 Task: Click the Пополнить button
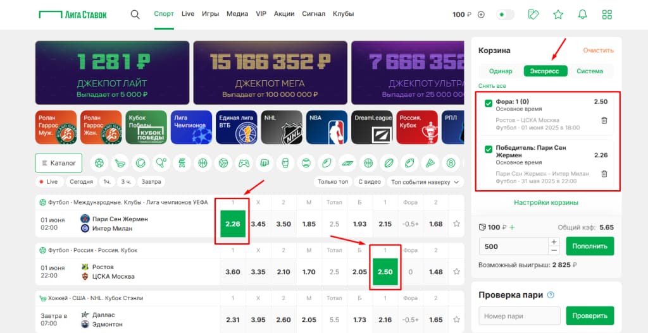tap(590, 246)
